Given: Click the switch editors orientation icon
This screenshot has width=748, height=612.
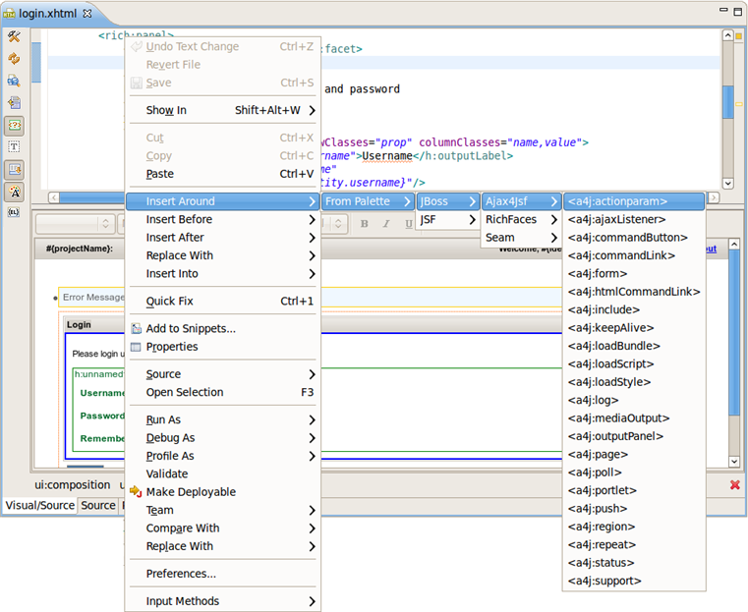Looking at the screenshot, I should click(14, 103).
